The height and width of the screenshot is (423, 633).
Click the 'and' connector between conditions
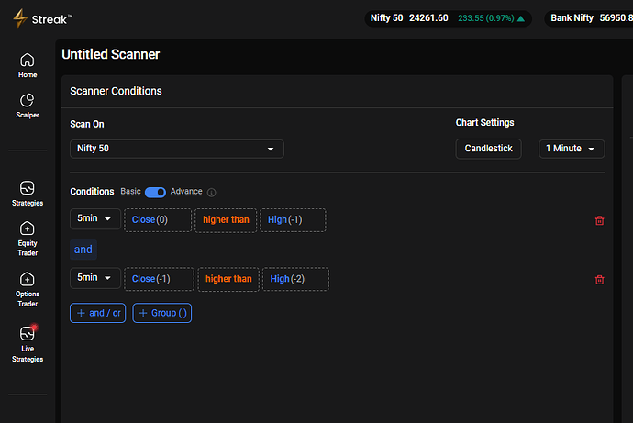[83, 250]
